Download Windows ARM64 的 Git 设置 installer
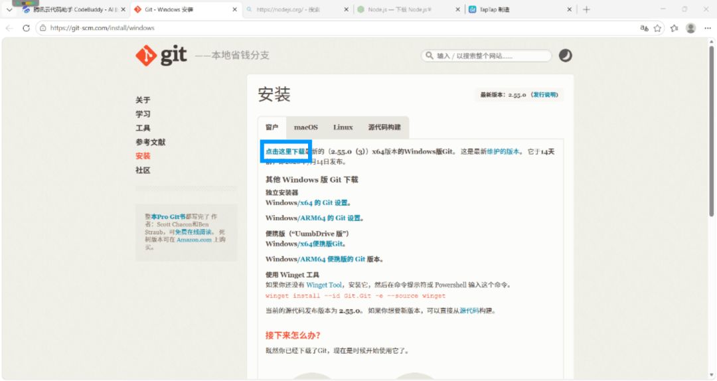Viewport: 717px width, 381px height. coord(330,218)
